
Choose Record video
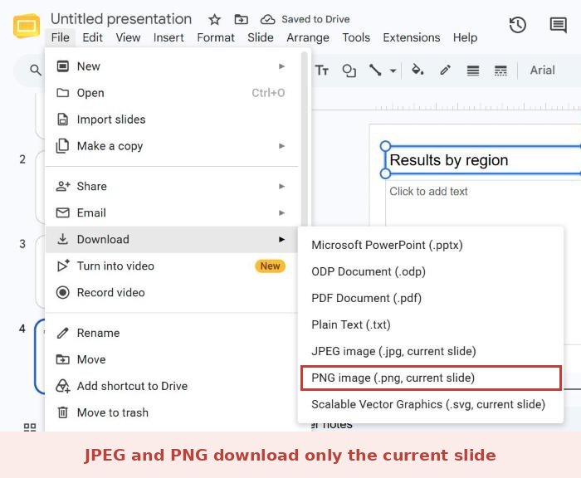[172, 293]
